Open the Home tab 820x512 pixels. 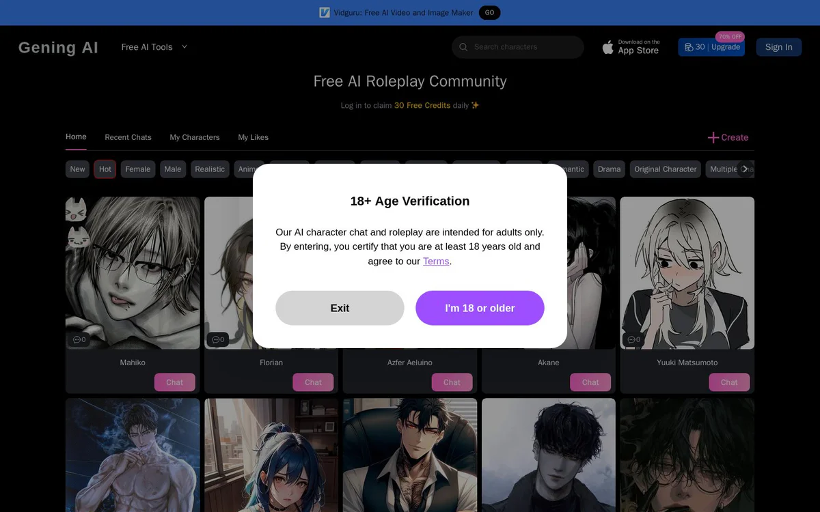pyautogui.click(x=76, y=137)
